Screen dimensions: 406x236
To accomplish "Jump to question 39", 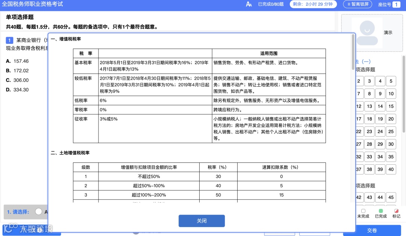I will pos(380,169).
